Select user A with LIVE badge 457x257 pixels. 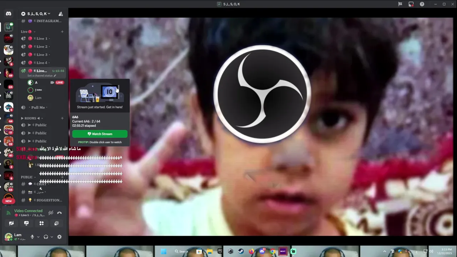click(46, 82)
